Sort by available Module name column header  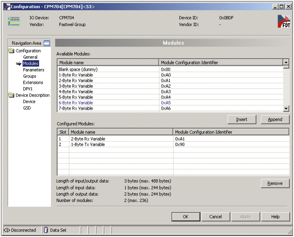click(x=108, y=62)
